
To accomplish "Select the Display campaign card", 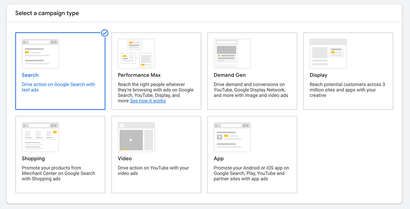I will tap(348, 71).
